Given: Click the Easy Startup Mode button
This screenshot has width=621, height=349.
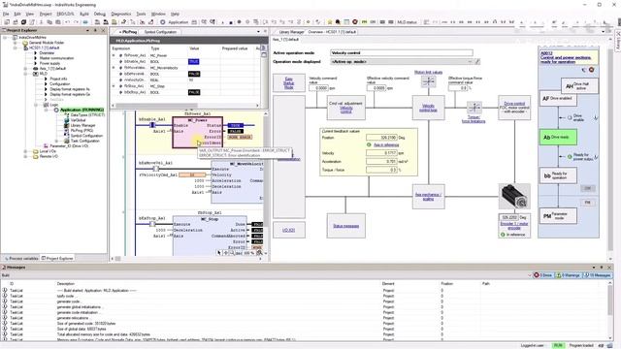Looking at the screenshot, I should [289, 82].
